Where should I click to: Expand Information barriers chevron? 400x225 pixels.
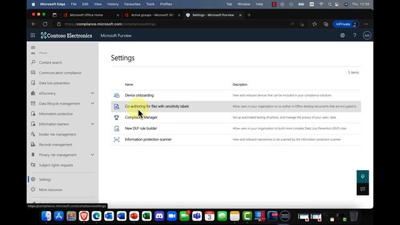point(92,124)
